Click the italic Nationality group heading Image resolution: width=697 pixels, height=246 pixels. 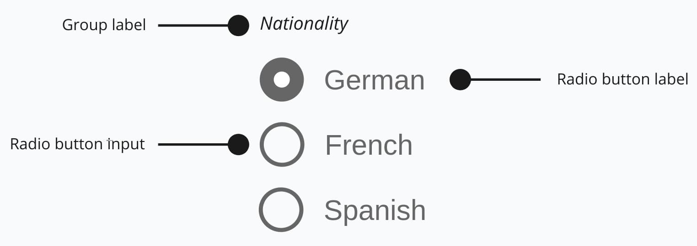pos(304,24)
